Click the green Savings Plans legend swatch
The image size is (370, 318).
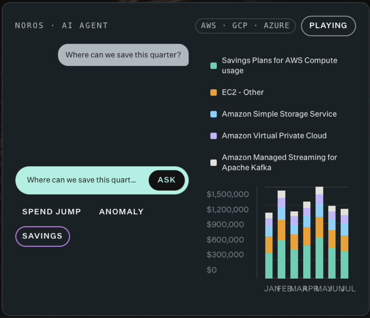[214, 65]
